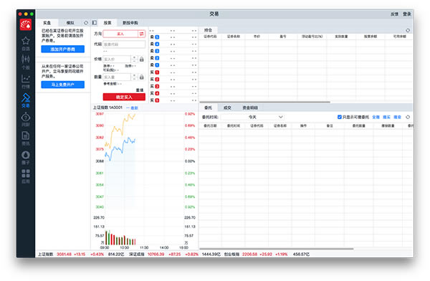Click the red 确定买入 button
This screenshot has width=430, height=281.
124,97
